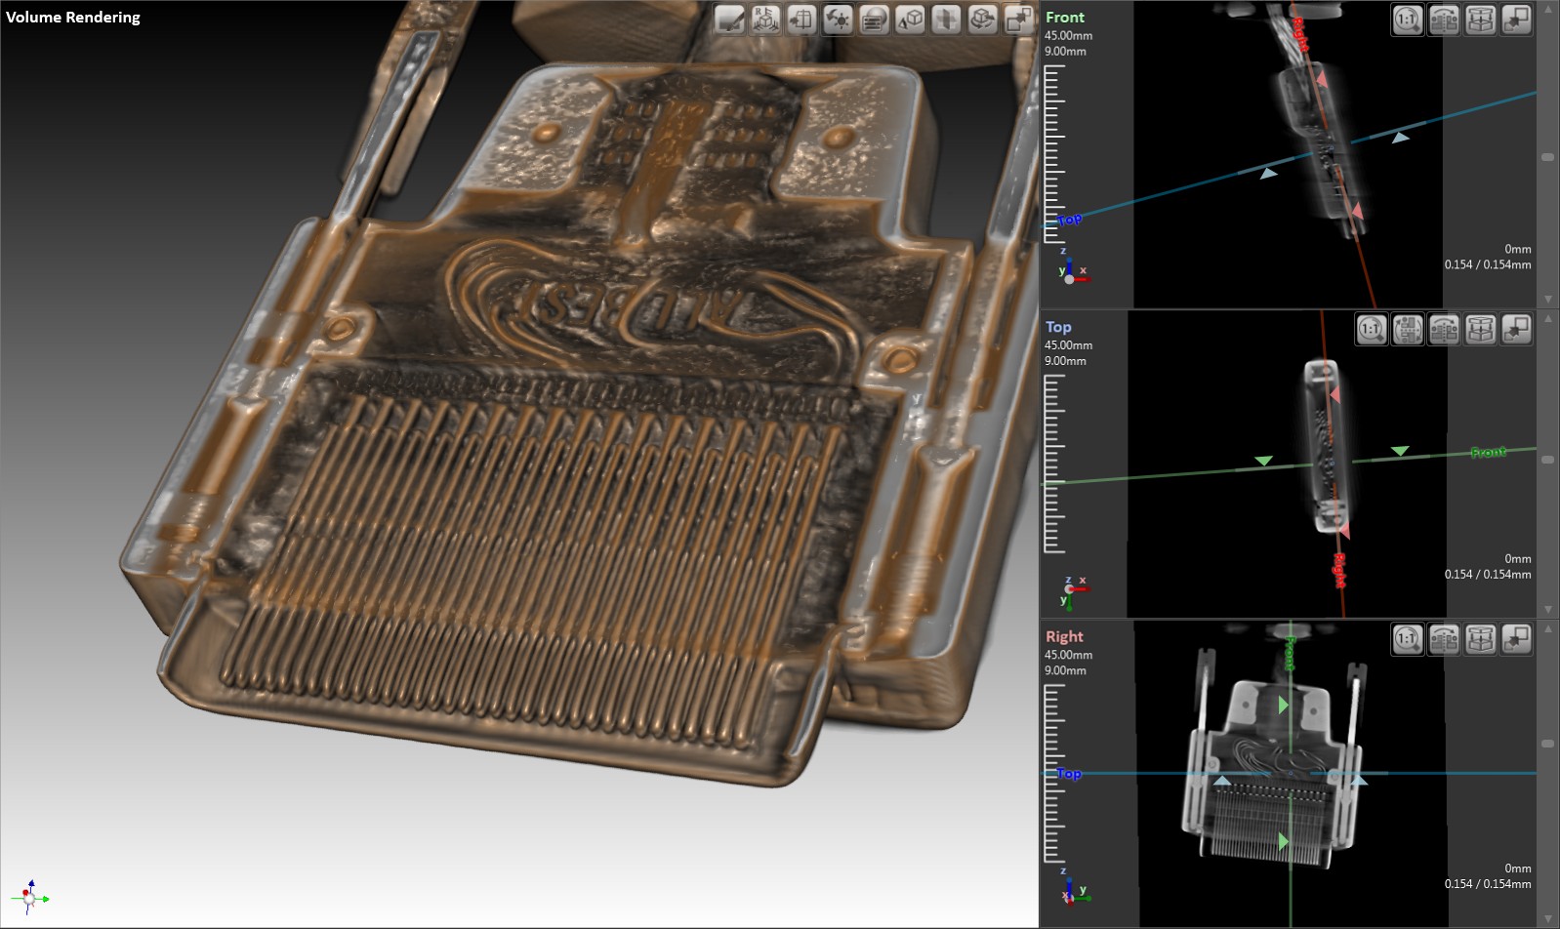Open the rendering presets sphere icon
Viewport: 1560px width, 929px height.
coord(874,20)
